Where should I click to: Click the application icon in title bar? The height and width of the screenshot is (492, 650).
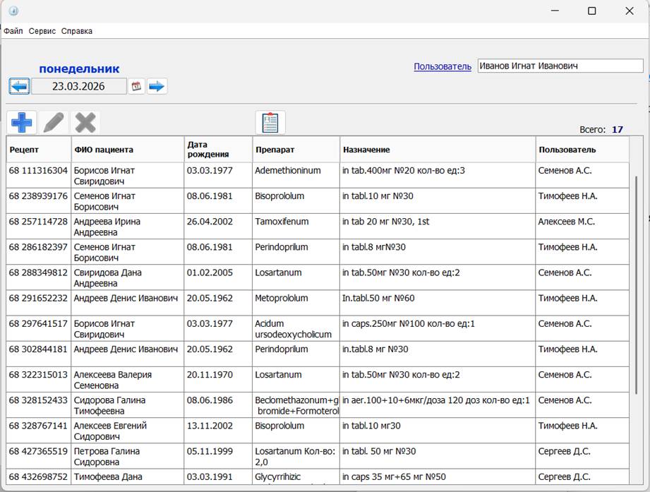click(13, 11)
